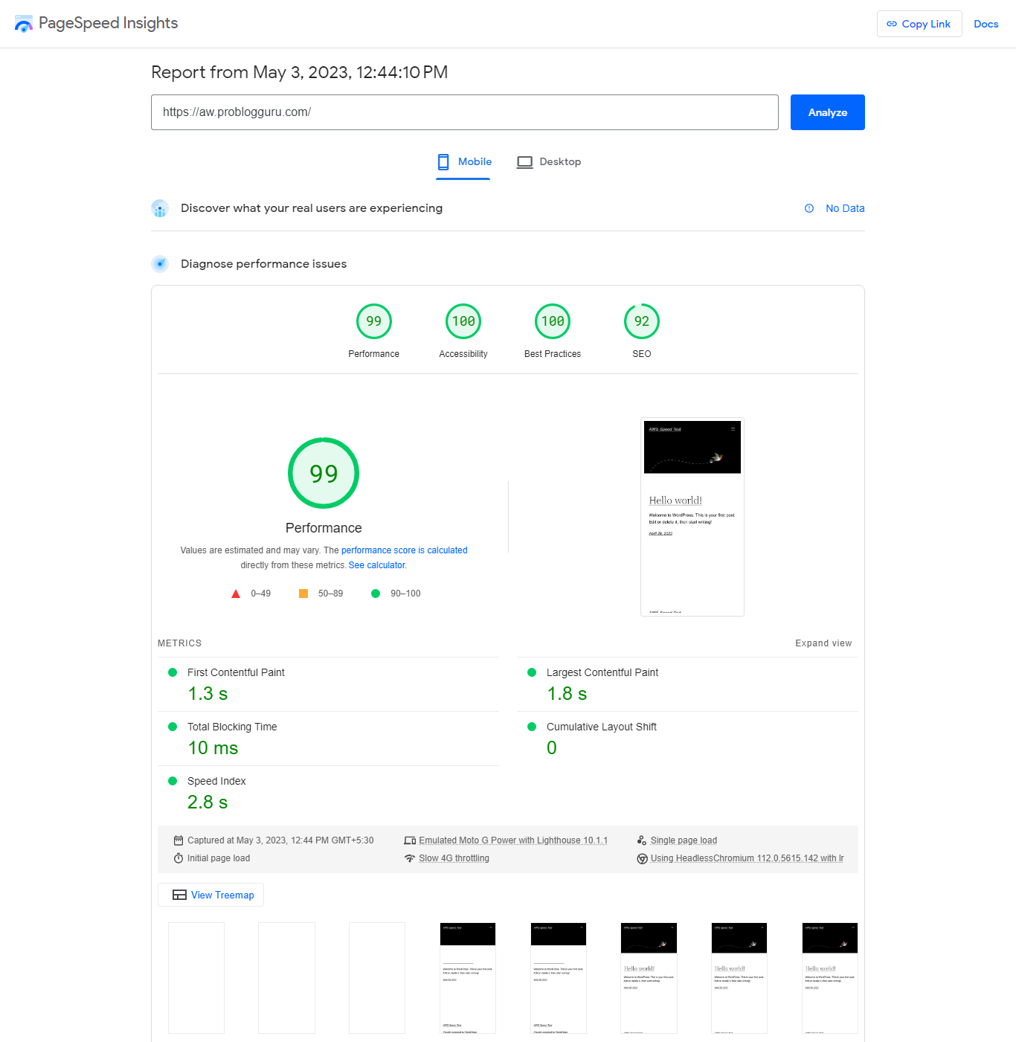Open the Docs link

pyautogui.click(x=986, y=24)
